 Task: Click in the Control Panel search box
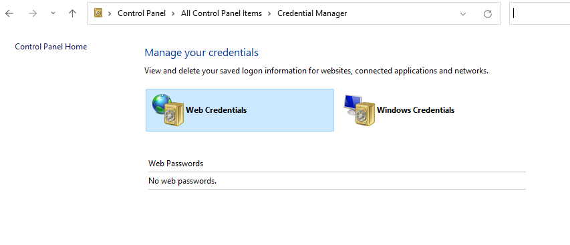[x=540, y=13]
